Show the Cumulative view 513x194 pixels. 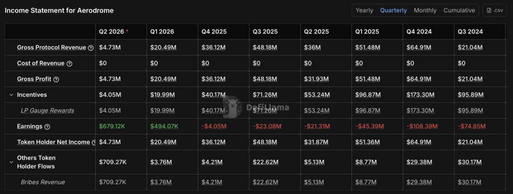point(459,10)
